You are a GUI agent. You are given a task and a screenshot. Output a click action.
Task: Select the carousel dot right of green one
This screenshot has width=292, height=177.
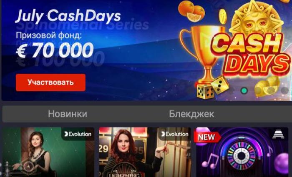(257, 90)
